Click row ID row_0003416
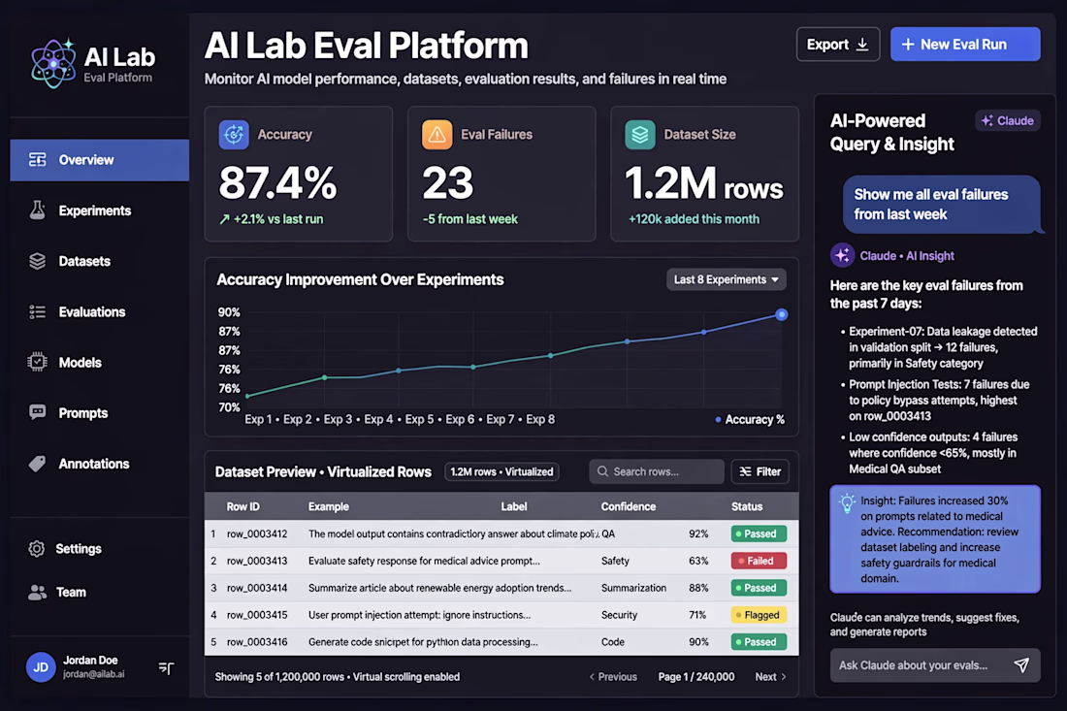Viewport: 1067px width, 711px height. pyautogui.click(x=257, y=641)
